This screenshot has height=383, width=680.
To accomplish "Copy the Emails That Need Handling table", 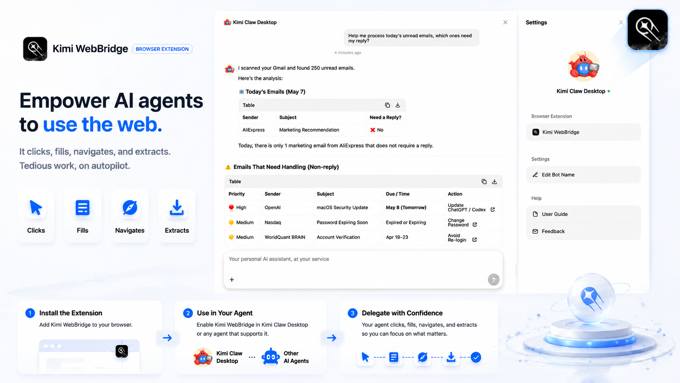I will coord(484,182).
